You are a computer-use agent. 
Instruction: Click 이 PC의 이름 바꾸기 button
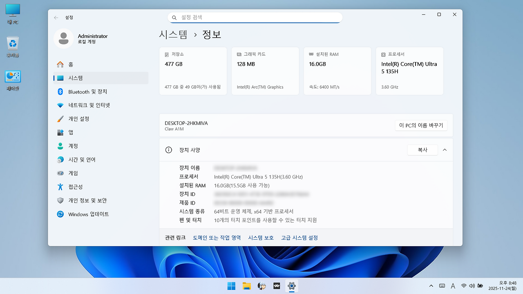(421, 125)
